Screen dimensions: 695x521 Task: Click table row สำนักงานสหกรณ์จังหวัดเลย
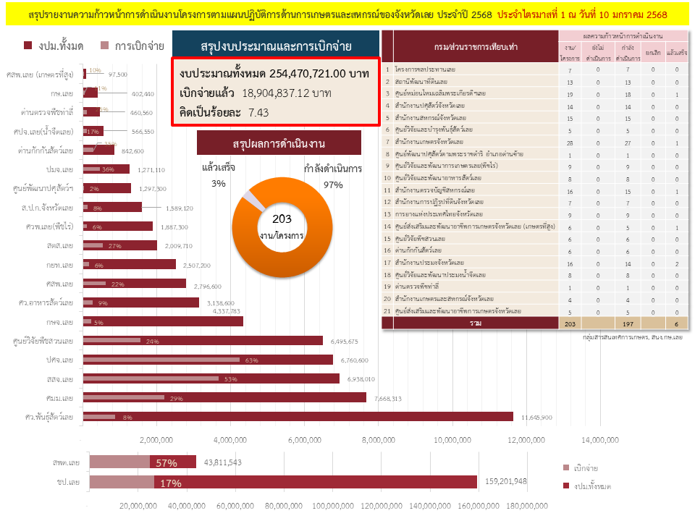click(535, 118)
